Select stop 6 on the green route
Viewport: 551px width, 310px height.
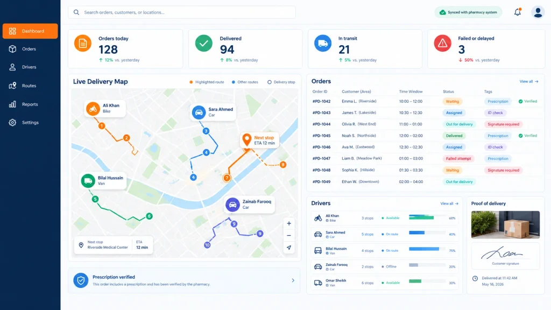point(150,216)
